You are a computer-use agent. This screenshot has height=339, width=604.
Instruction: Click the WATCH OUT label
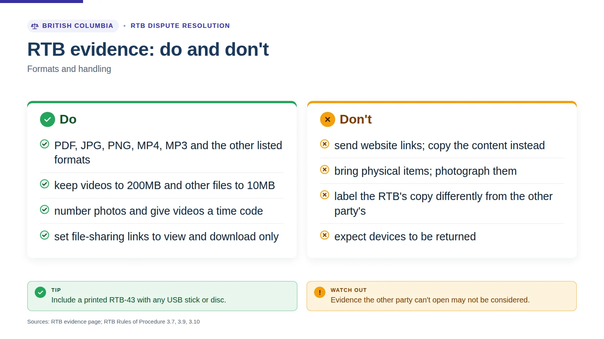pos(348,290)
